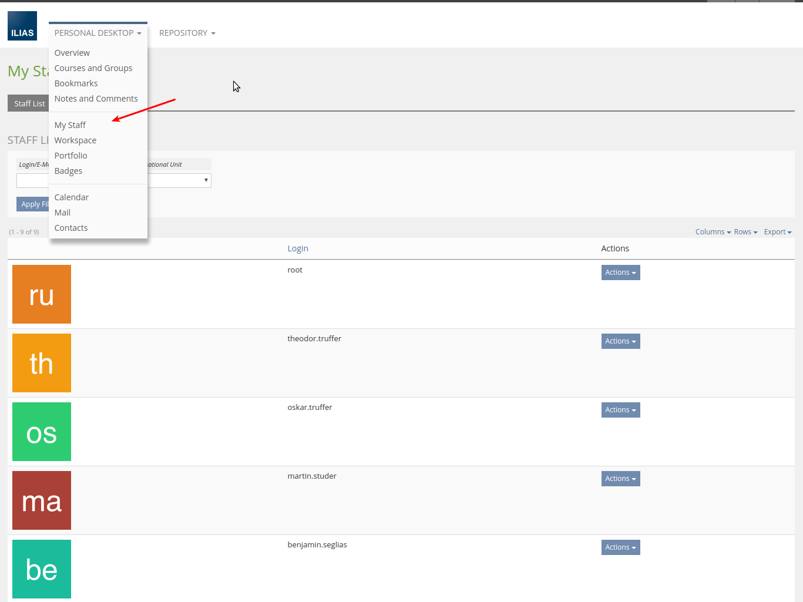This screenshot has width=803, height=602.
Task: Open the Organisational Unit select box
Action: pos(179,180)
